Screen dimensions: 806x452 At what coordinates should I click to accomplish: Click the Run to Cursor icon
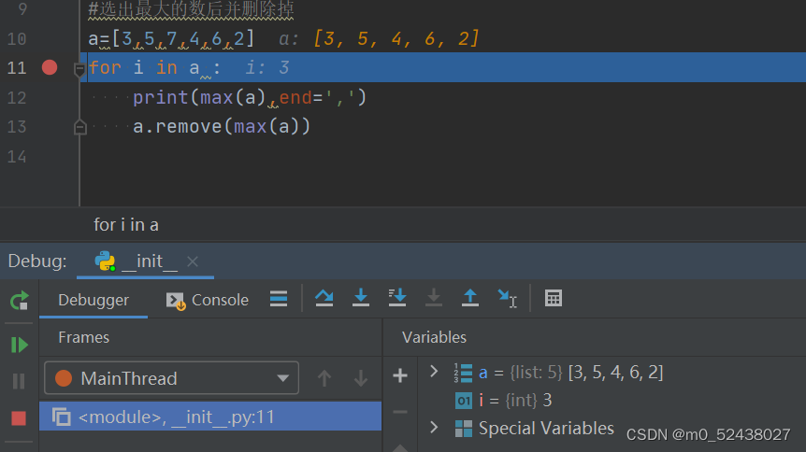click(508, 299)
